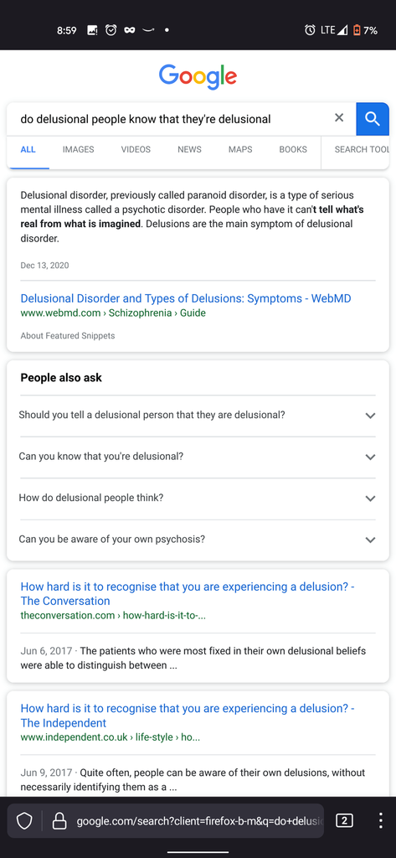Image resolution: width=396 pixels, height=858 pixels.
Task: Switch to the News tab
Action: pos(189,149)
